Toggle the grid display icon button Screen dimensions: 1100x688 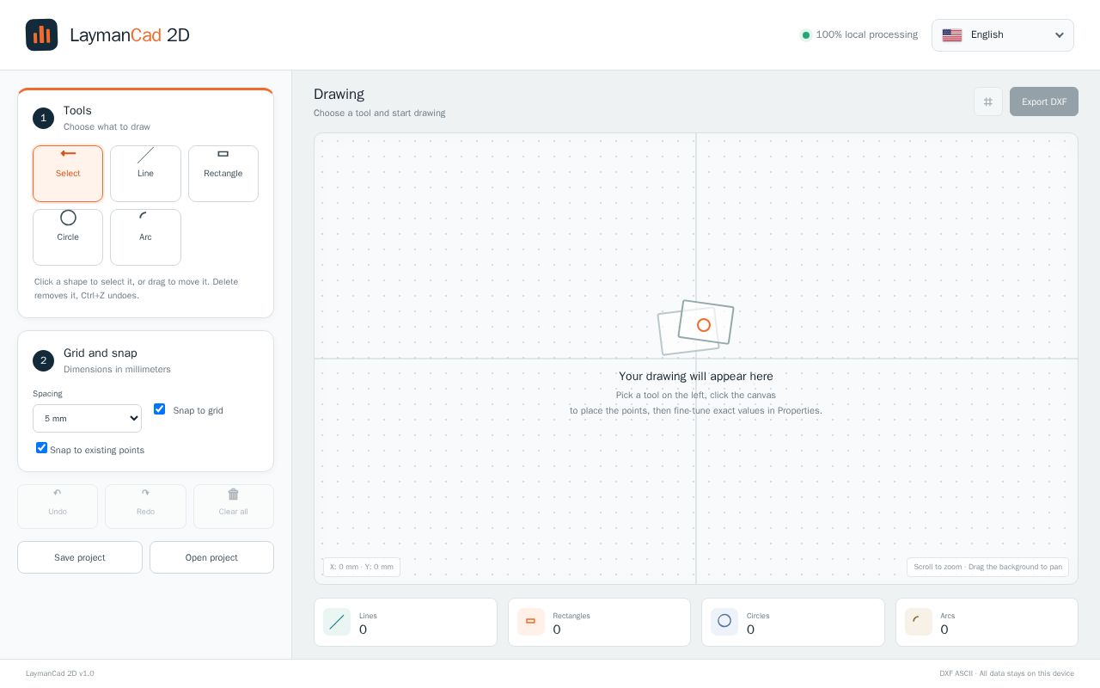pyautogui.click(x=988, y=101)
